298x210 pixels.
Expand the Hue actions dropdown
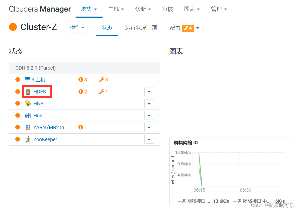click(149, 116)
